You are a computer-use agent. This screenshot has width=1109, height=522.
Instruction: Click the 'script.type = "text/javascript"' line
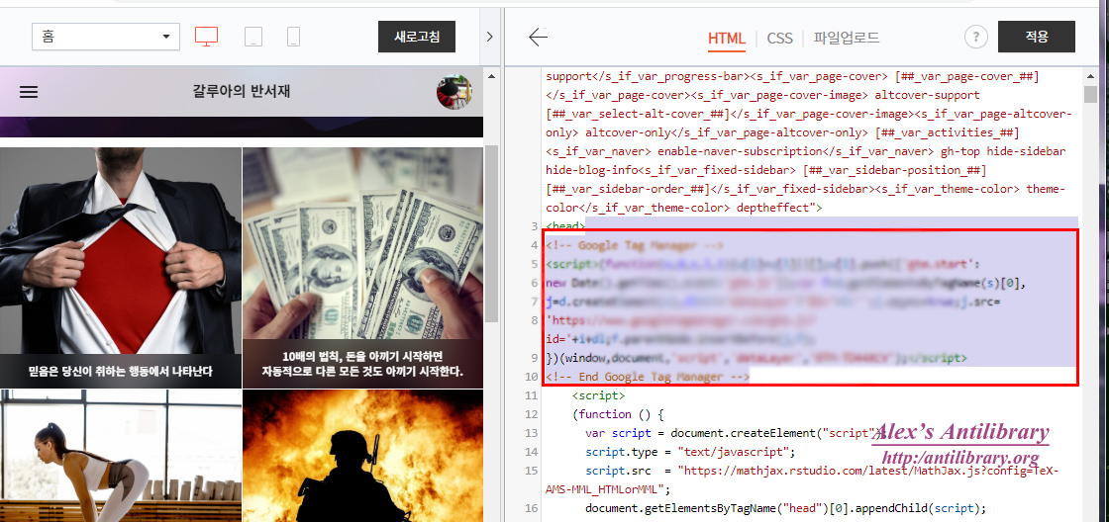[x=690, y=452]
